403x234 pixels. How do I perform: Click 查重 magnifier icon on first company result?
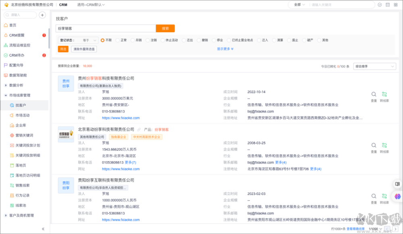click(x=374, y=93)
